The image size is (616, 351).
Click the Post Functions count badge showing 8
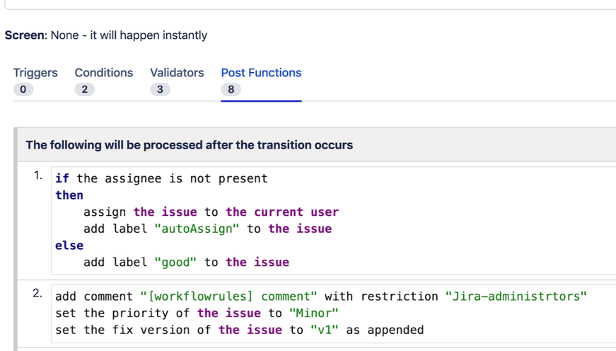click(231, 89)
